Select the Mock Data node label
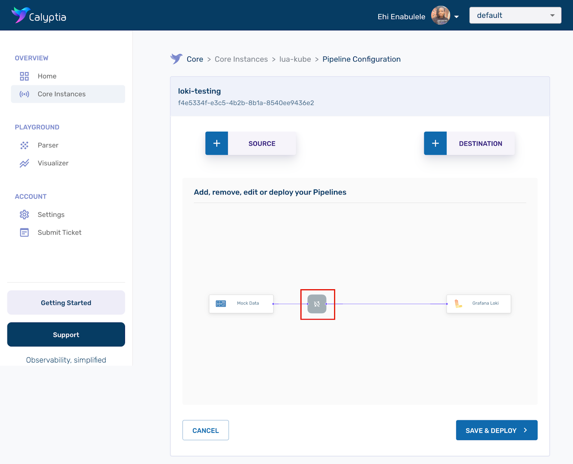Image resolution: width=573 pixels, height=464 pixels. [248, 303]
